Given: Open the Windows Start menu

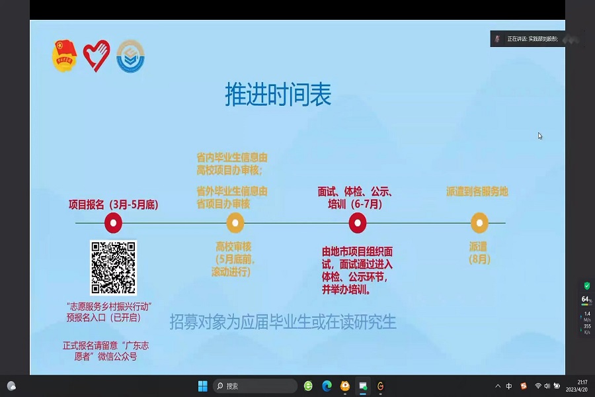Looking at the screenshot, I should coord(202,386).
